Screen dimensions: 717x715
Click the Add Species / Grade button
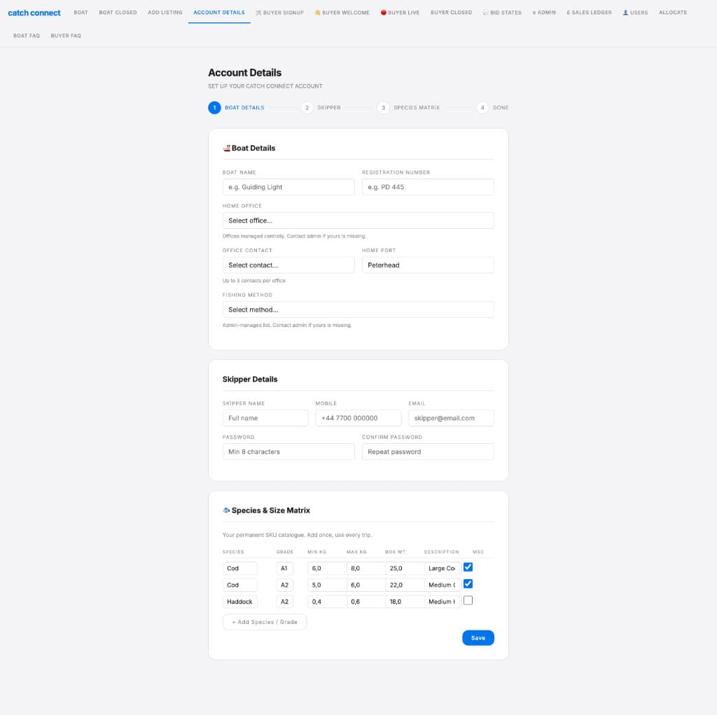[x=264, y=622]
